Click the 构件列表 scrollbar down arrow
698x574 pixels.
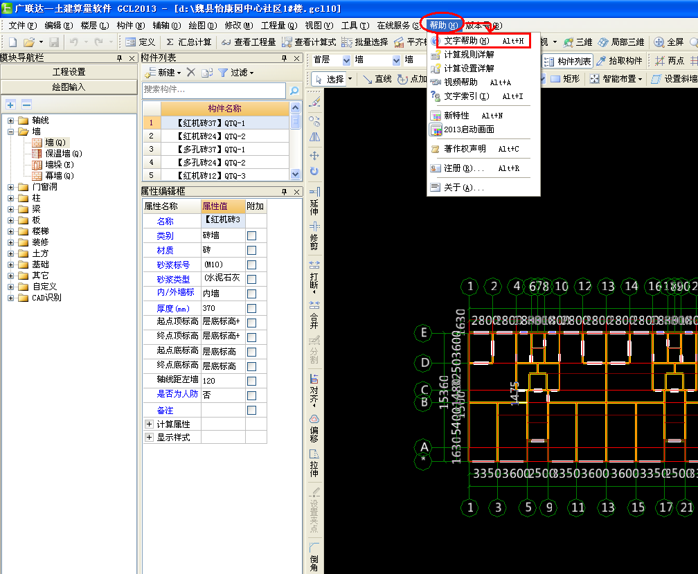click(295, 174)
